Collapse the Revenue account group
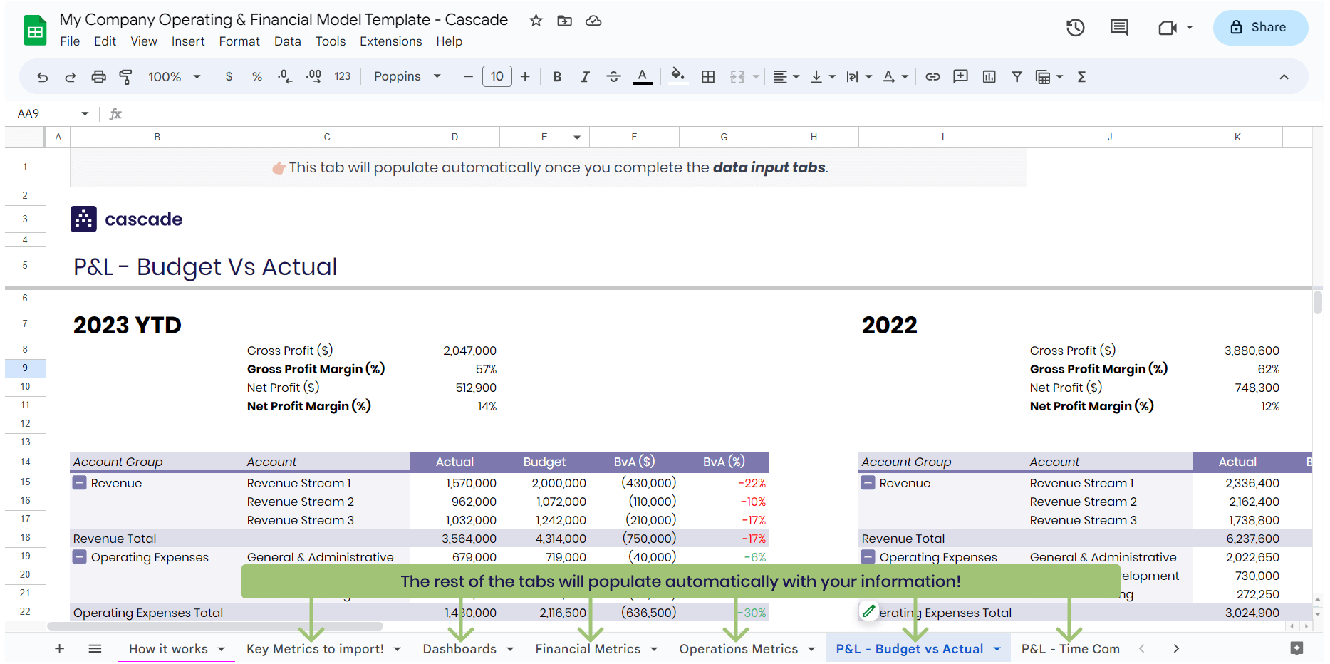 [79, 483]
